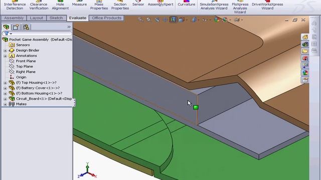Open the Appearances task pane tab
The image size is (321, 180).
[305, 72]
